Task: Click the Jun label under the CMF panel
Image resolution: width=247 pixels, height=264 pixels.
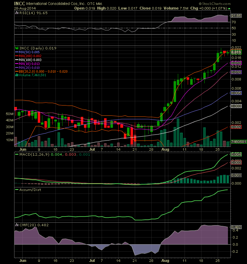Action: (x=23, y=260)
